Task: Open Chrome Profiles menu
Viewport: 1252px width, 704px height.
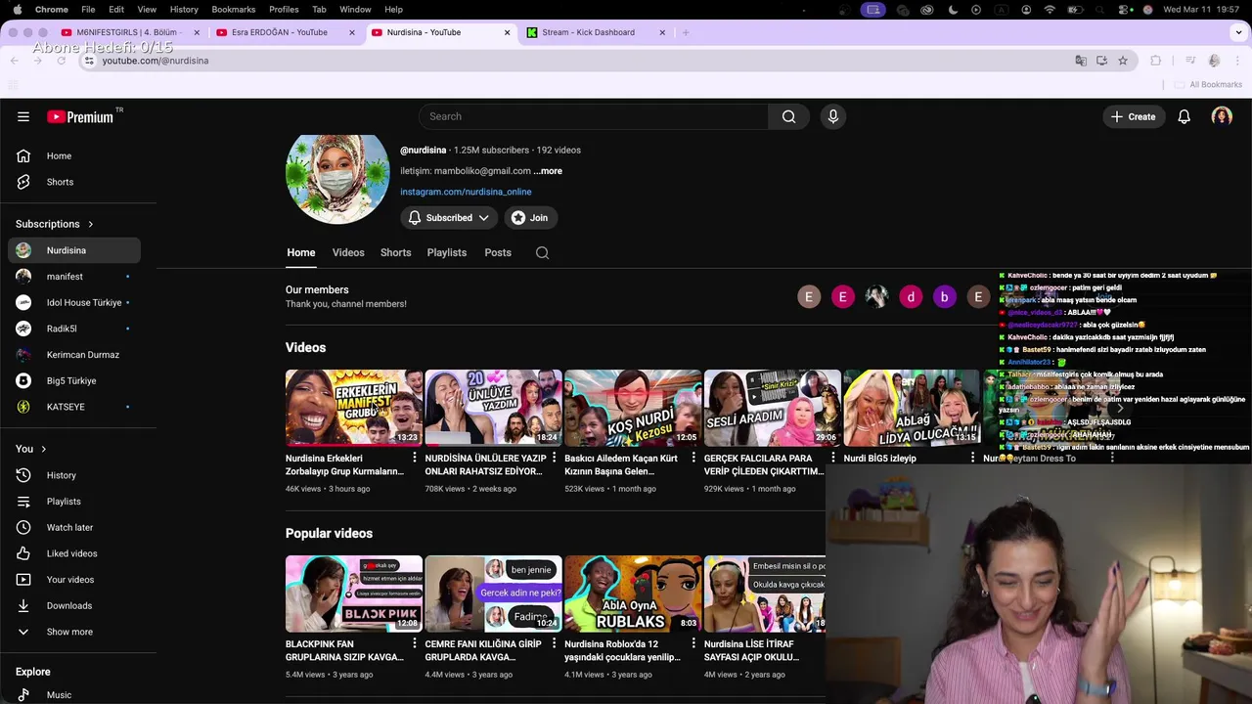Action: [284, 9]
